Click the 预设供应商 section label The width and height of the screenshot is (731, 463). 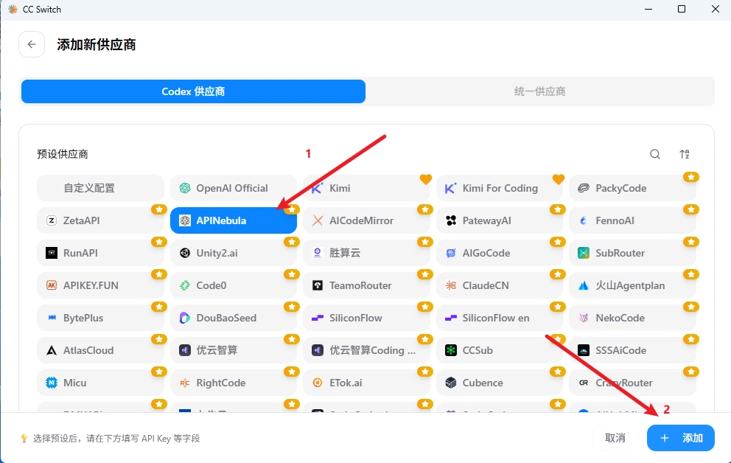tap(63, 154)
